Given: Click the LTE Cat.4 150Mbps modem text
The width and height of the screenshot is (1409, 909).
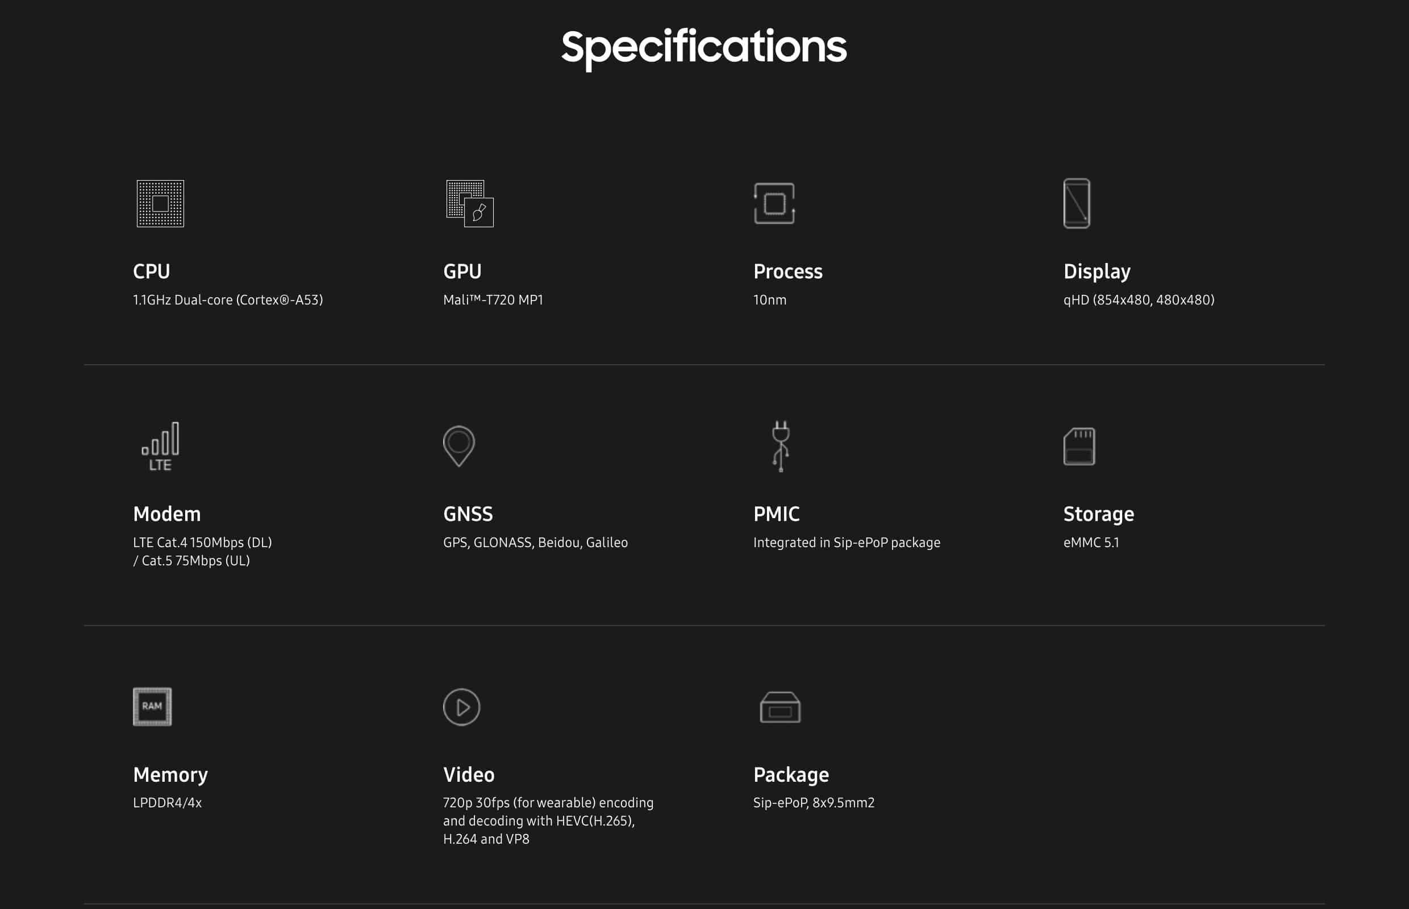Looking at the screenshot, I should tap(202, 543).
